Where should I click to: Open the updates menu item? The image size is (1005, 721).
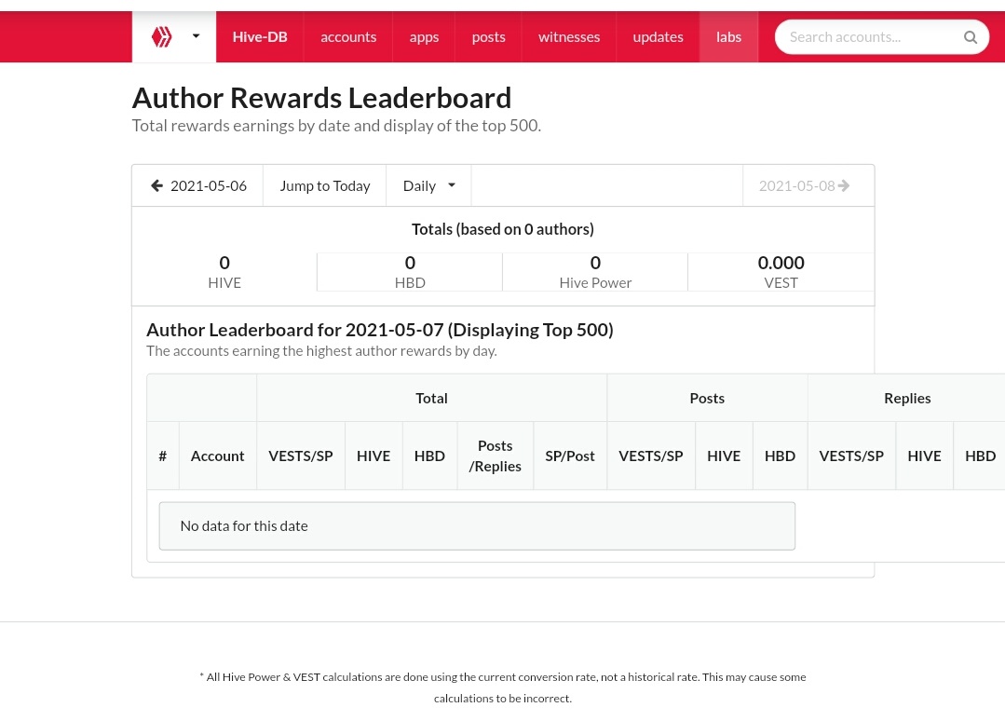658,36
